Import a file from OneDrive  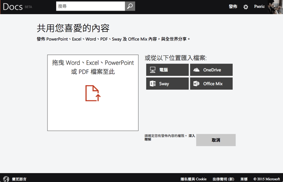click(211, 70)
